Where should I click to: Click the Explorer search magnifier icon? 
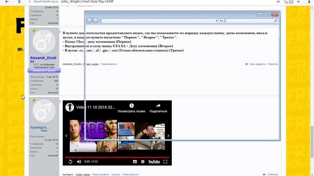pos(276,21)
